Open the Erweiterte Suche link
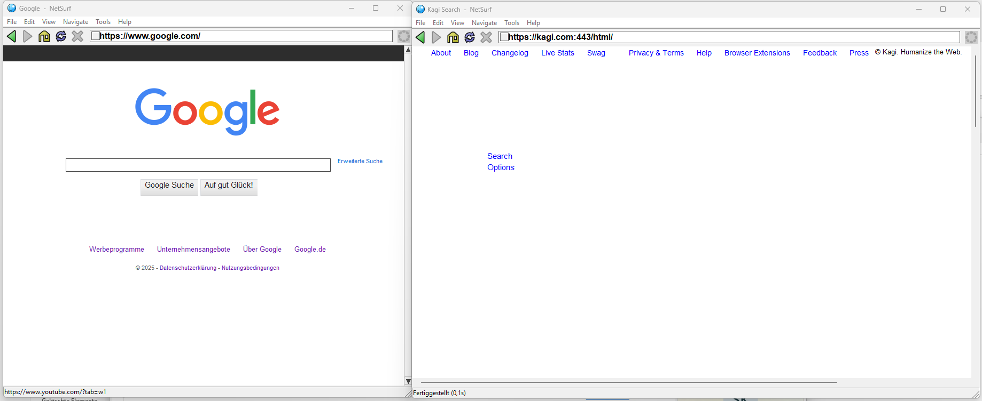Screen dimensions: 982x401 point(360,161)
